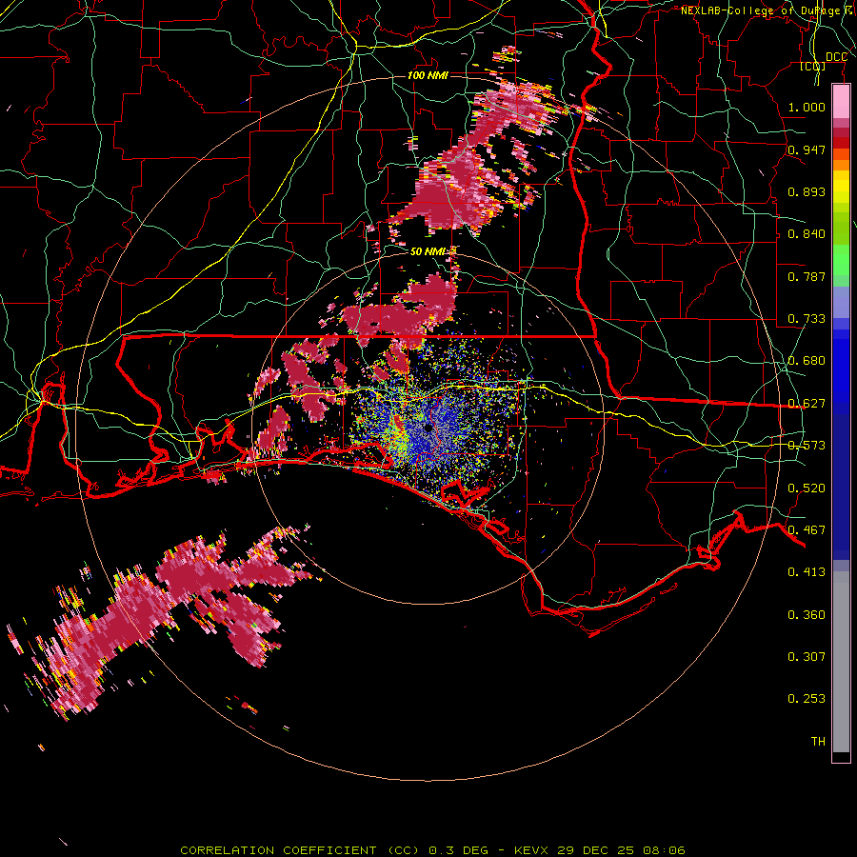
Task: Click the 50 NMI range ring label
Action: [428, 251]
